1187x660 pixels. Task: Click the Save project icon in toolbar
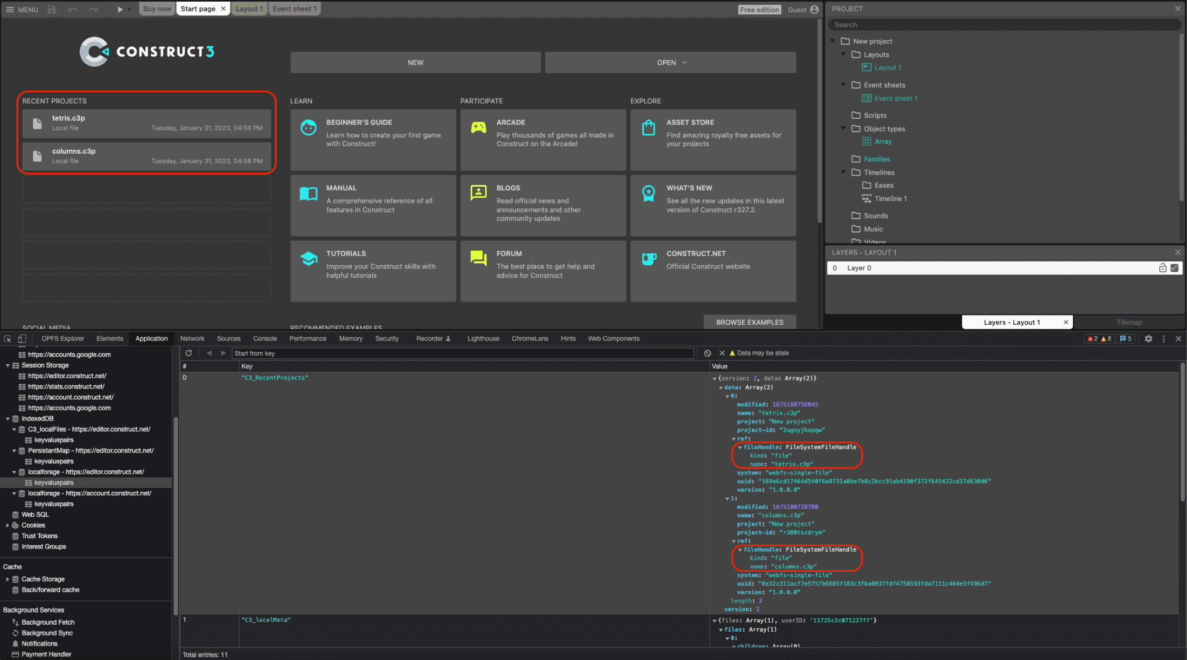click(51, 9)
